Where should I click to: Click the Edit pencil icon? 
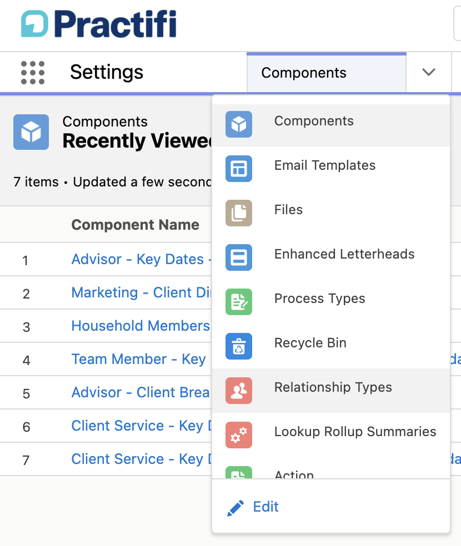235,508
